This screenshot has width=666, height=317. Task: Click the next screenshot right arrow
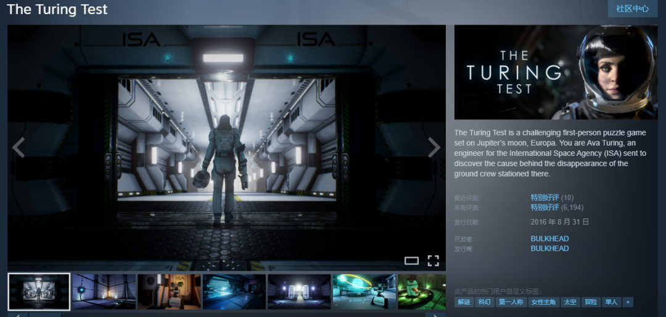434,148
